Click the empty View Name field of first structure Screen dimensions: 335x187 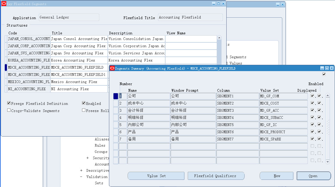click(191, 39)
